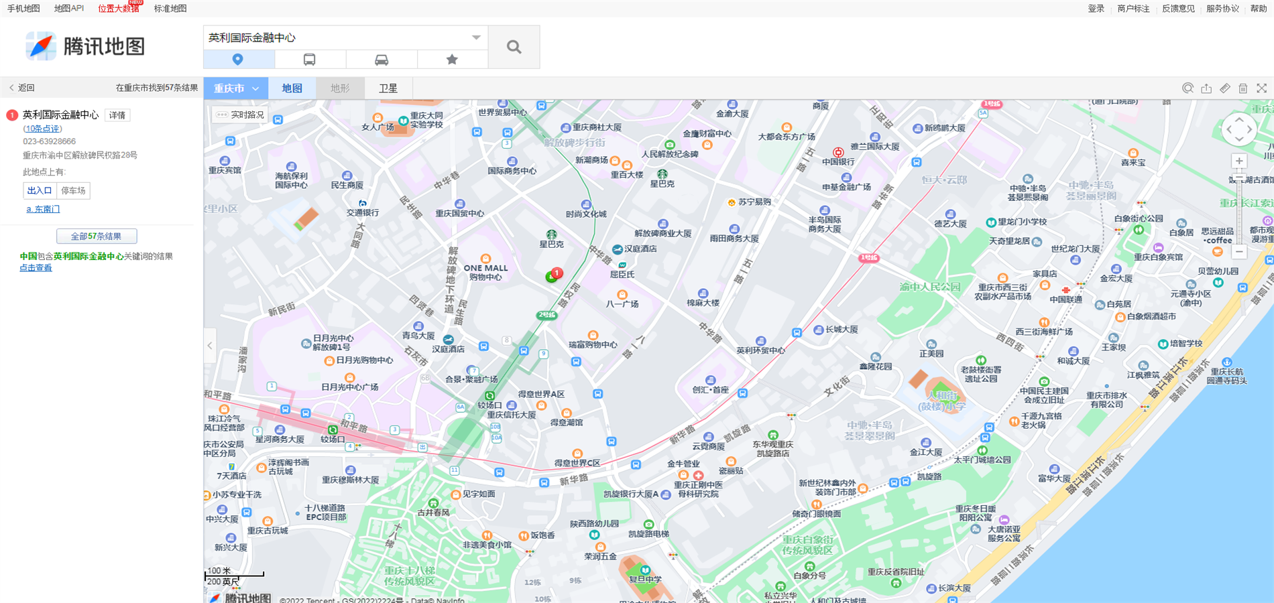Click the 中国银行 map marker
Viewport: 1274px width, 603px height.
(x=837, y=152)
